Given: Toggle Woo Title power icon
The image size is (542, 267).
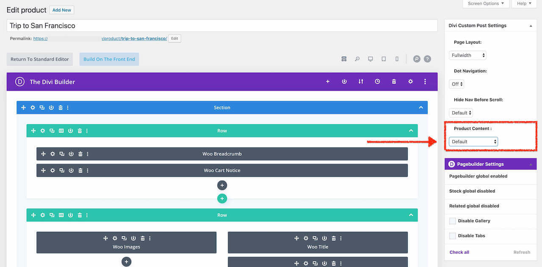Looking at the screenshot, I should pos(324,238).
